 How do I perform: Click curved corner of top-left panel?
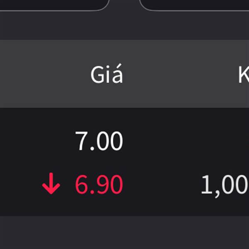104,6
